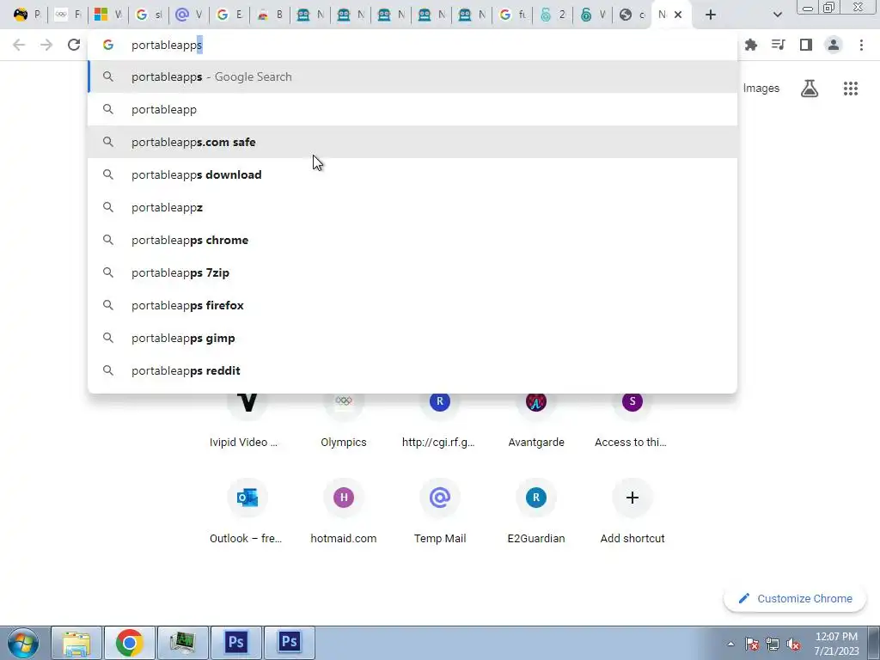This screenshot has height=660, width=880.
Task: Open the Action Center flag icon
Action: (x=751, y=644)
